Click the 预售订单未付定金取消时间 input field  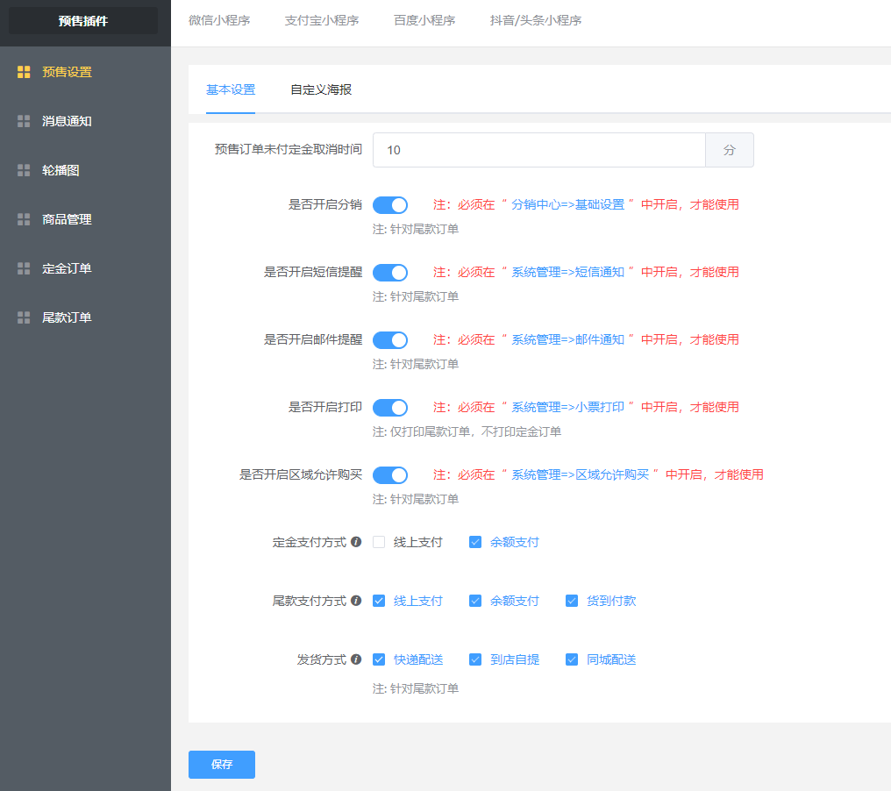(538, 150)
